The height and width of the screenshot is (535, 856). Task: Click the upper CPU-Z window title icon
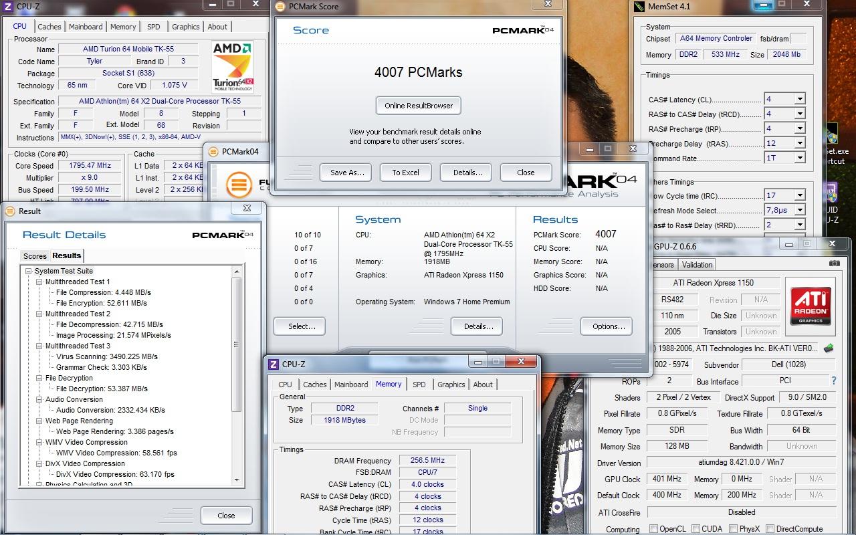(x=8, y=7)
